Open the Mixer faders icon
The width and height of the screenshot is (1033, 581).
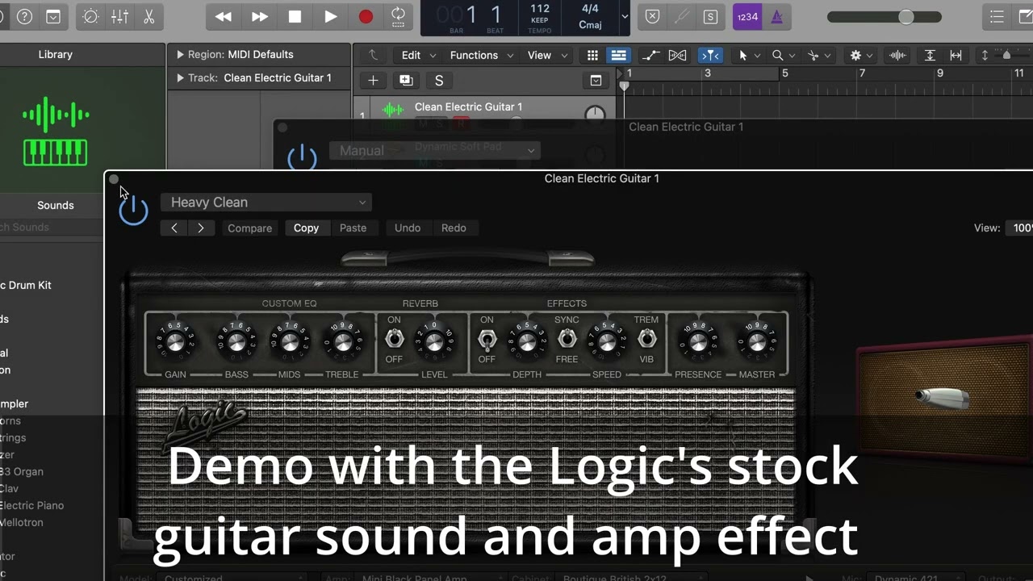[119, 16]
